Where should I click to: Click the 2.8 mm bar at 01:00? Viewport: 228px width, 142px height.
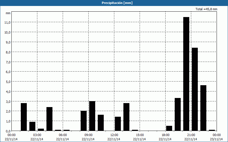coord(24,117)
